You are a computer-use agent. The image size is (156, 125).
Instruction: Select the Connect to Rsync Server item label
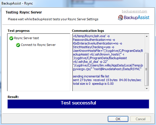point(38,45)
